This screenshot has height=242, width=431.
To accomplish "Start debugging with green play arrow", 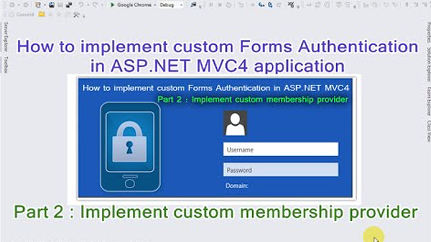I will 112,5.
